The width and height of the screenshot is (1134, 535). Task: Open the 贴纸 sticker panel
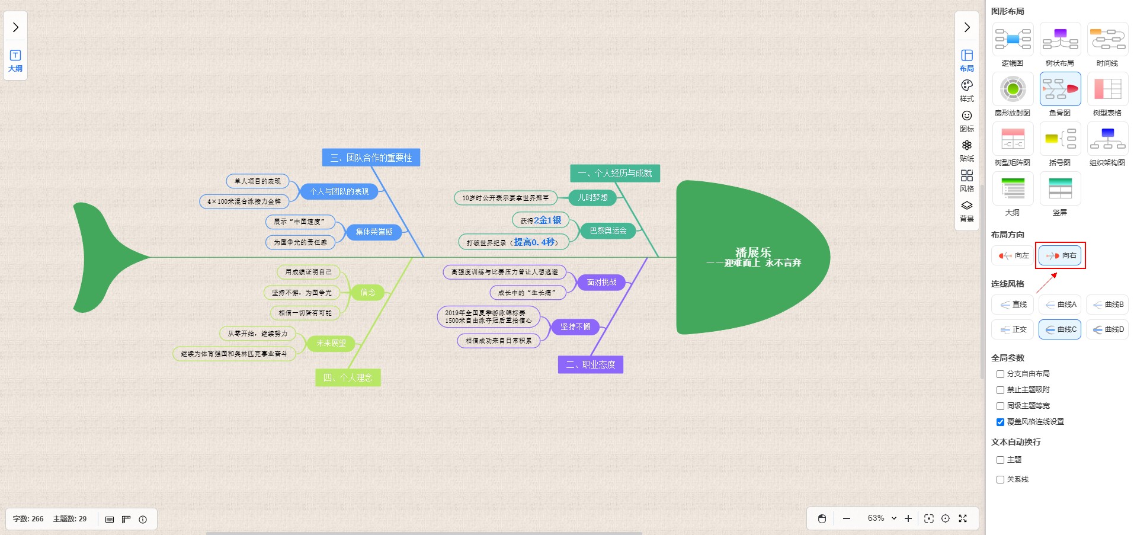(x=966, y=150)
